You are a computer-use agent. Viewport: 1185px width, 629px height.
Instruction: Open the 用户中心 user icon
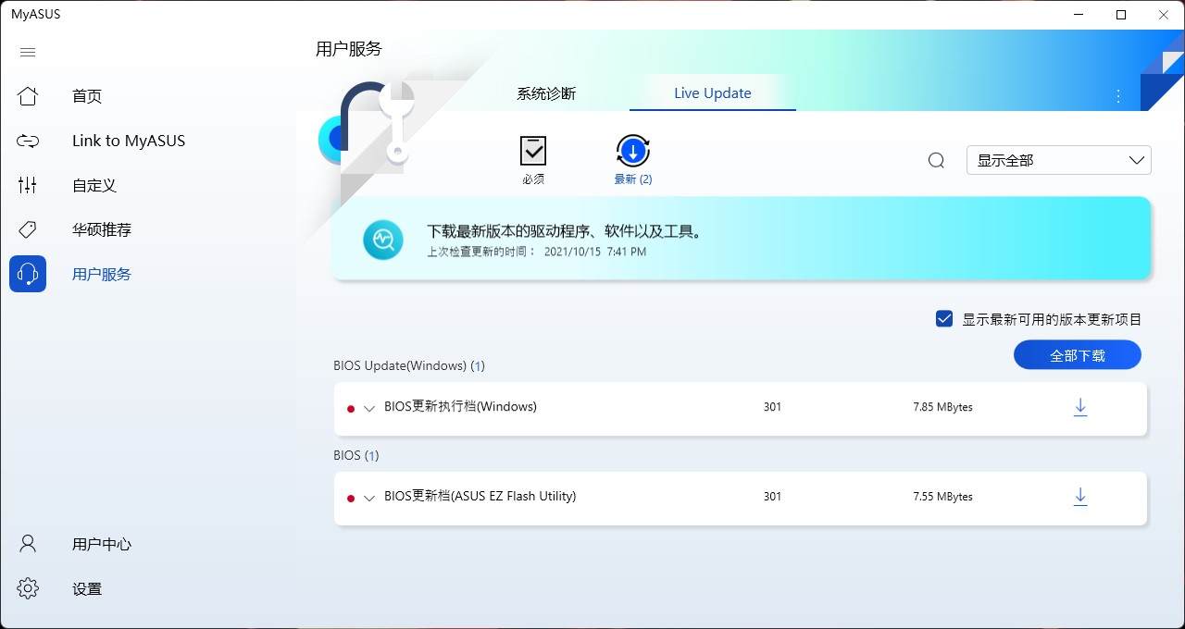point(28,544)
